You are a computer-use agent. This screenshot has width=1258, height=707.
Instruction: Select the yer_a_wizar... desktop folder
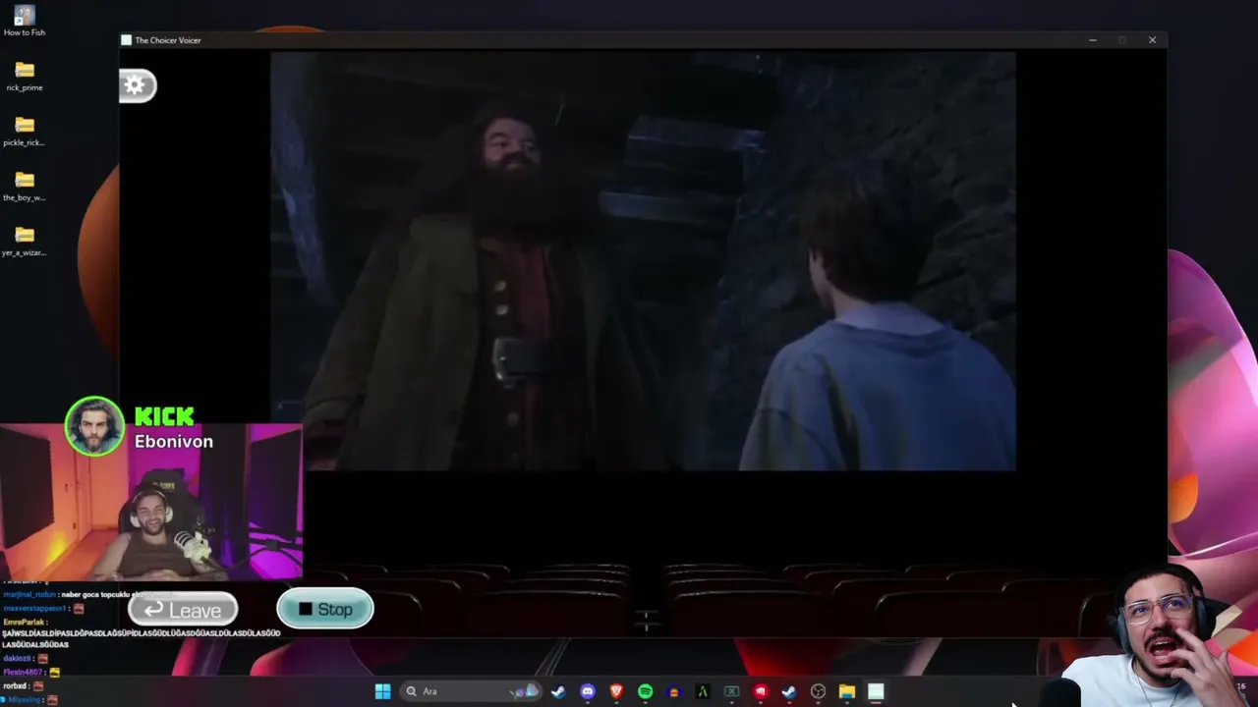click(x=25, y=241)
